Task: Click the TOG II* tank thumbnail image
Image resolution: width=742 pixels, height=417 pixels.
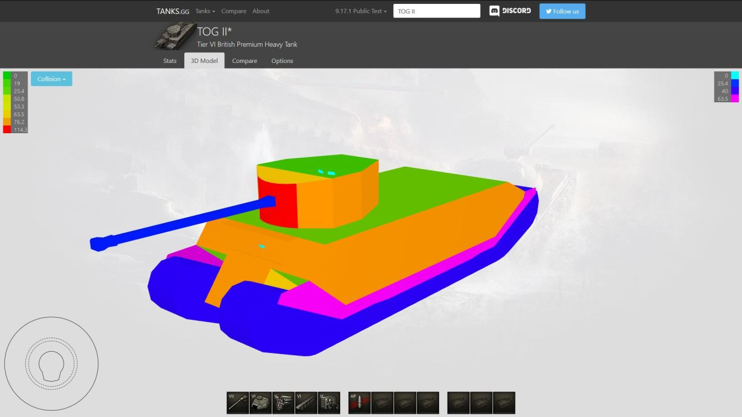Action: coord(175,36)
